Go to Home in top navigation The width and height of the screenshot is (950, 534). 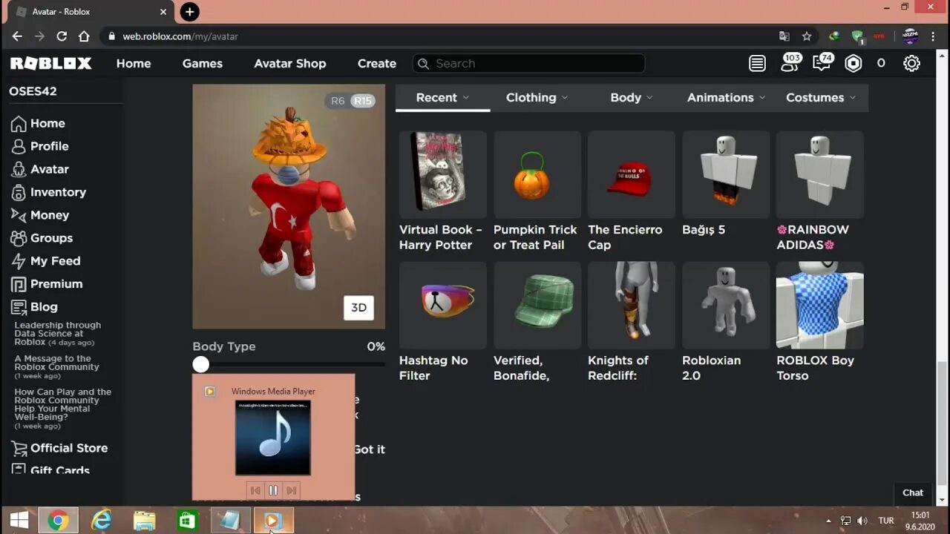[134, 64]
